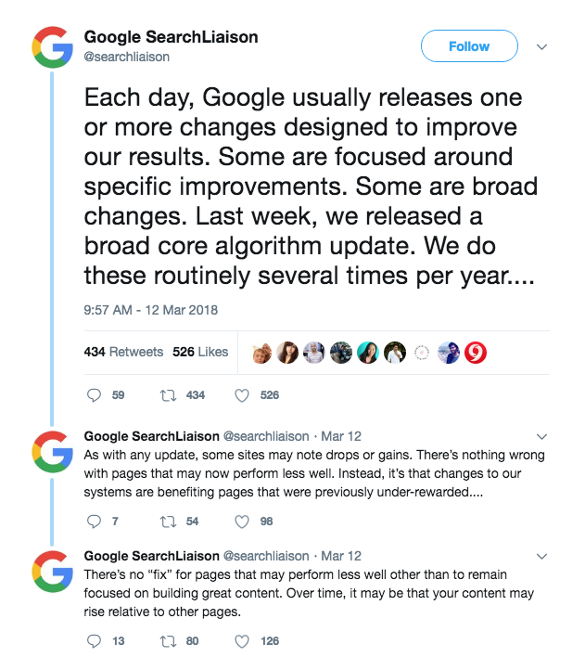
Task: Reply to the 'no fix' tweet
Action: click(94, 641)
